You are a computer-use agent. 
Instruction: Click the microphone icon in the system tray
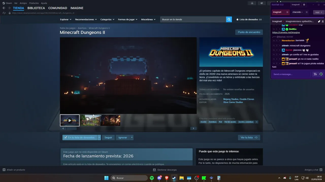click(290, 178)
